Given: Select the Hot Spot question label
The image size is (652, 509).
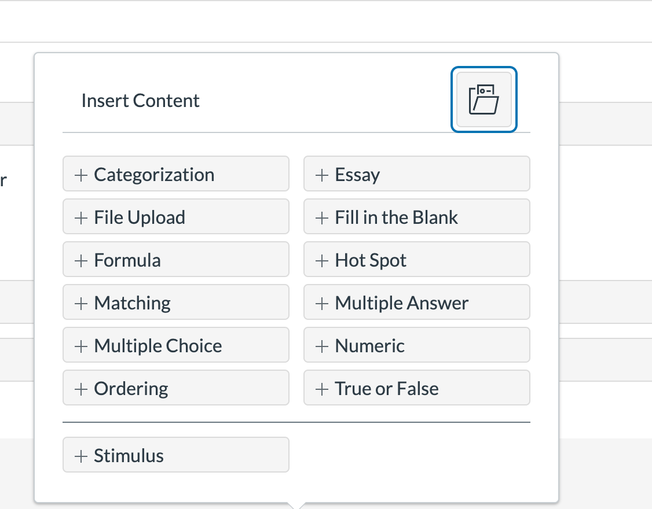Looking at the screenshot, I should coord(371,260).
